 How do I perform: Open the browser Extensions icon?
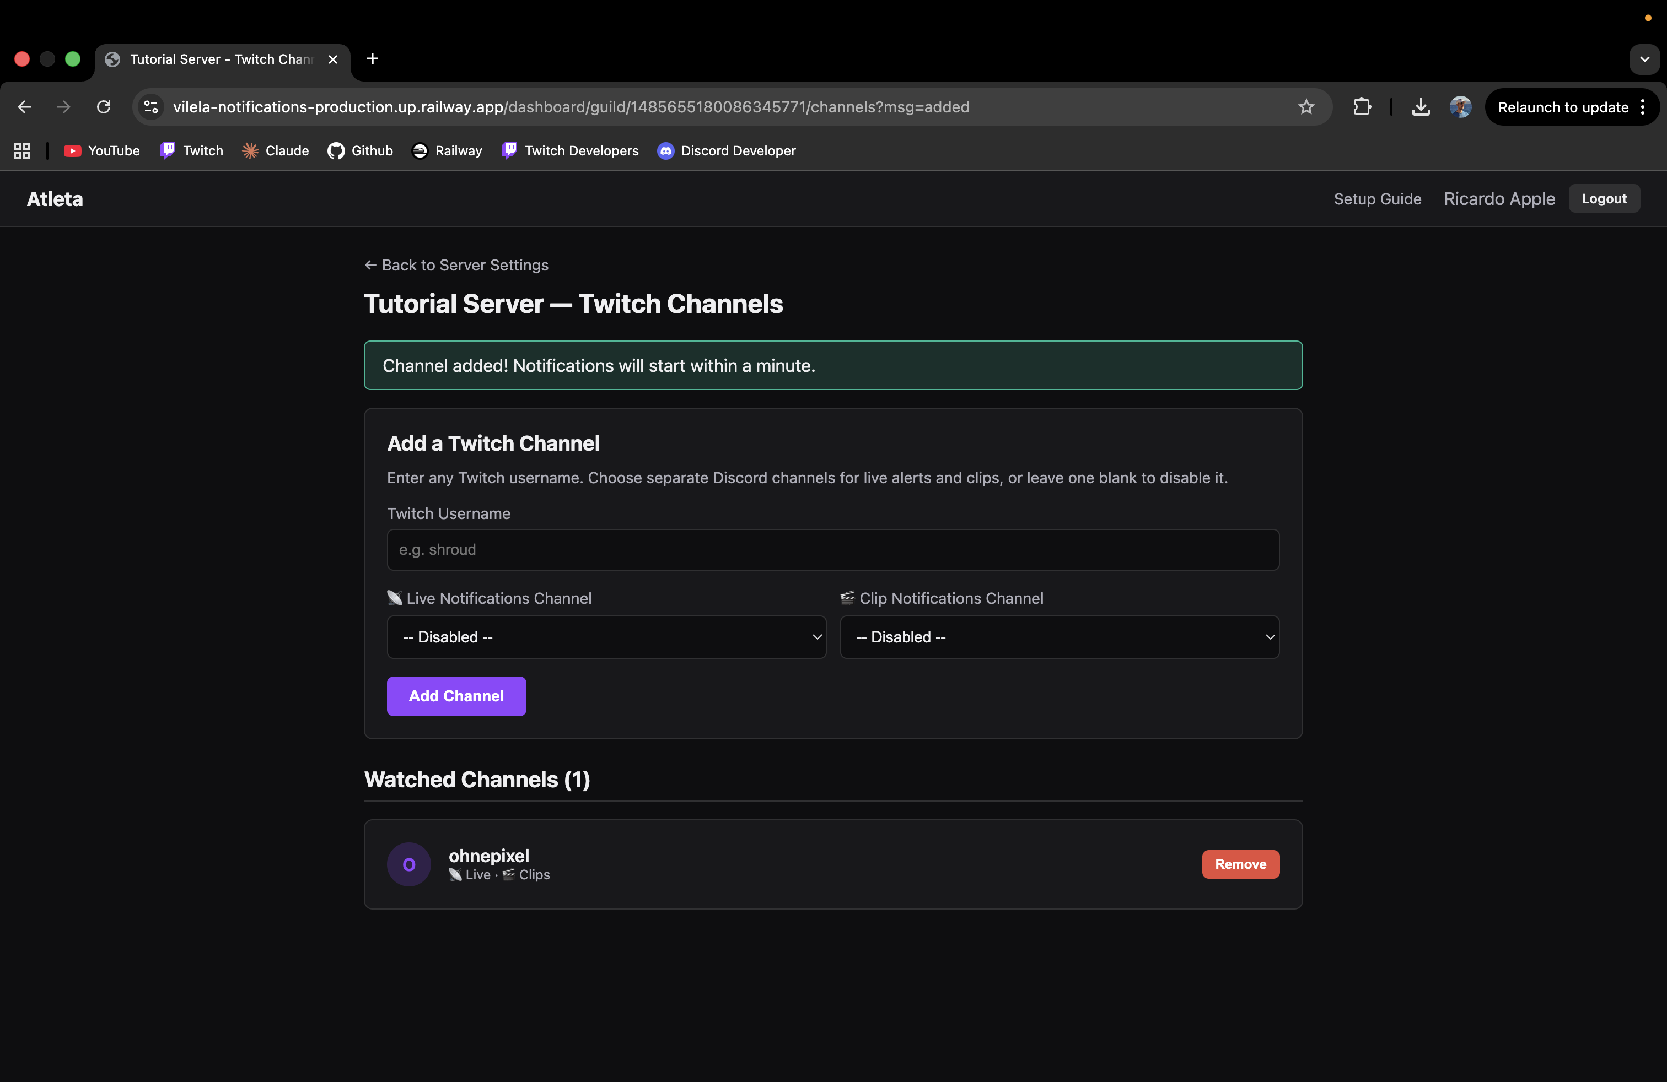(1362, 106)
